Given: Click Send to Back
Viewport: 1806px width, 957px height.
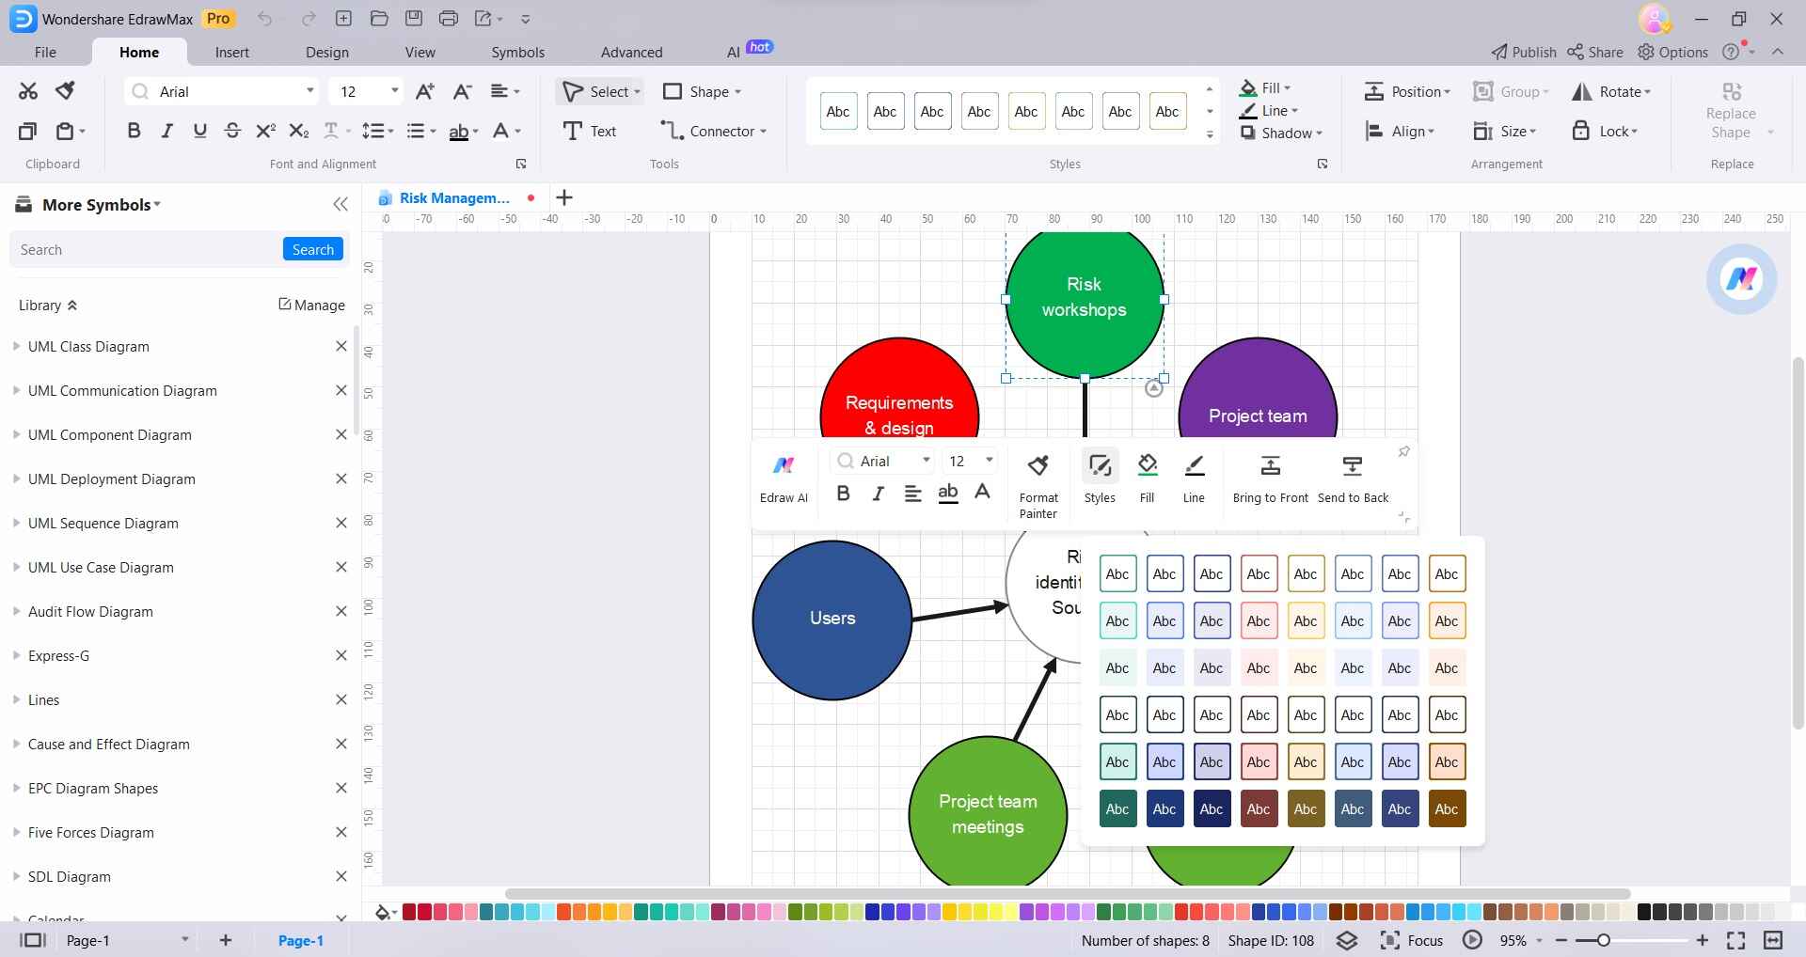Looking at the screenshot, I should (1353, 478).
